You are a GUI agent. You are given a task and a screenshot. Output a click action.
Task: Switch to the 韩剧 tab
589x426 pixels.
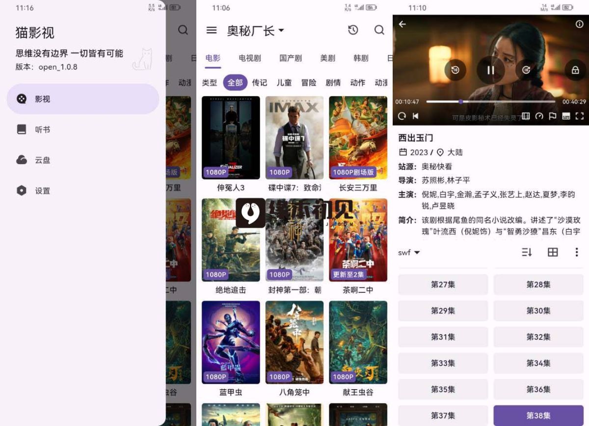click(x=361, y=58)
